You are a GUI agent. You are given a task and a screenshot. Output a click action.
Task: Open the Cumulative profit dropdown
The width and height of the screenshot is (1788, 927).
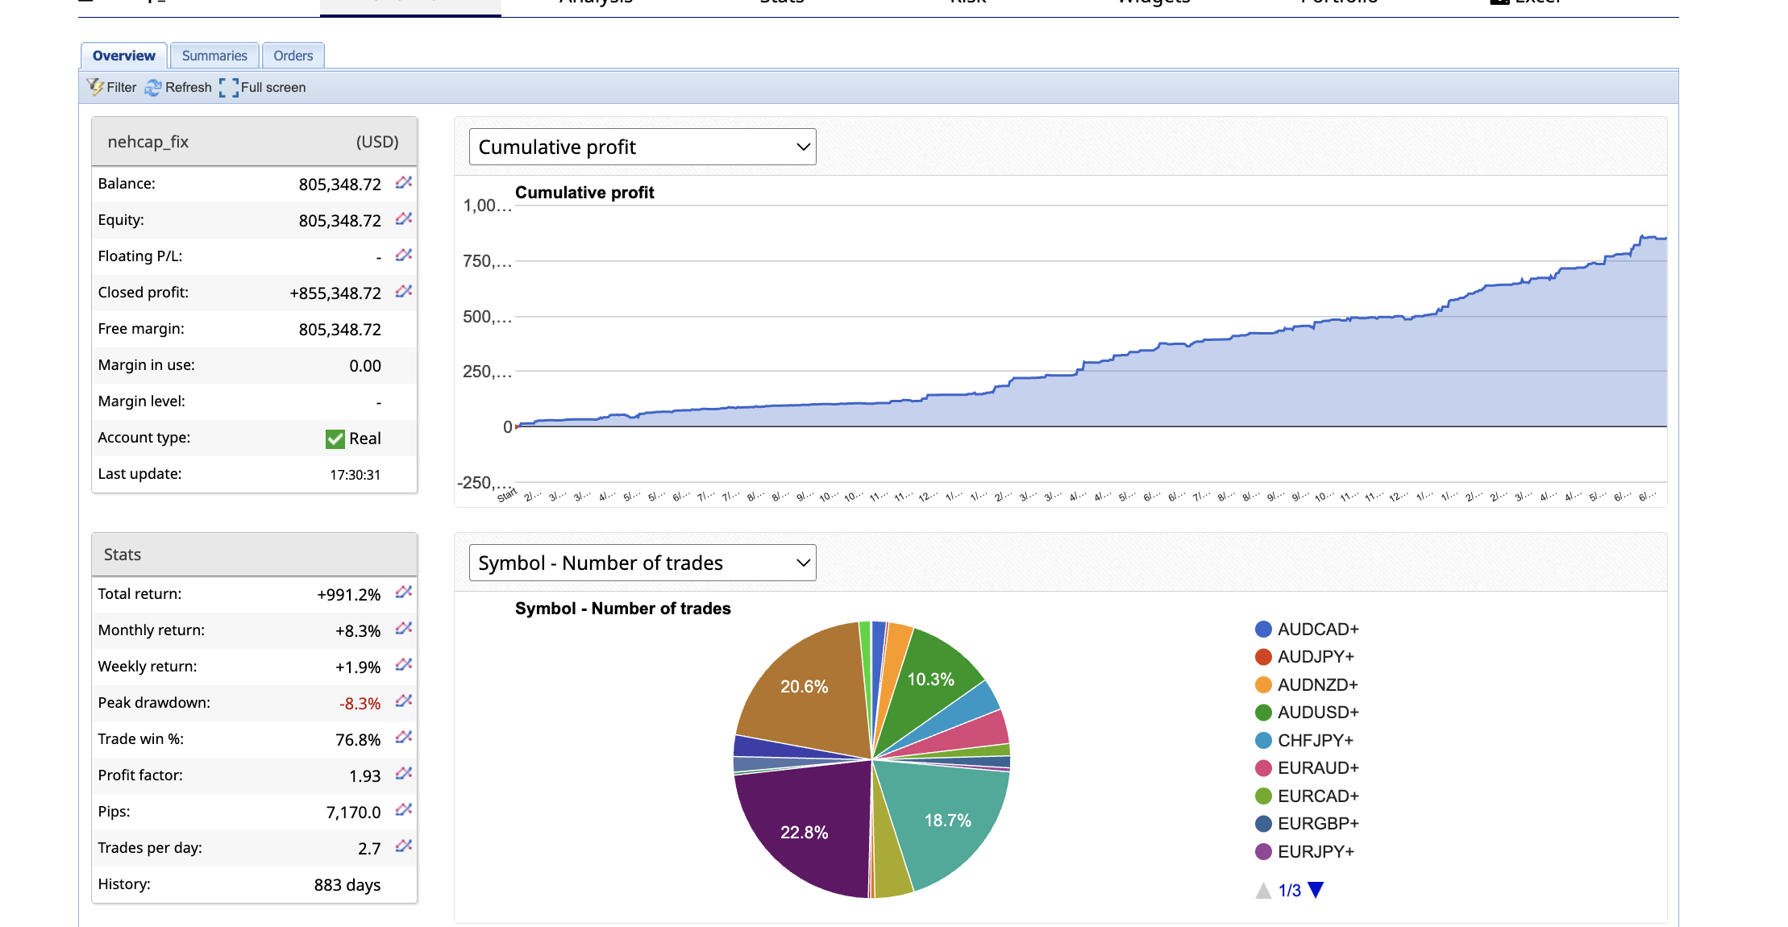642,147
